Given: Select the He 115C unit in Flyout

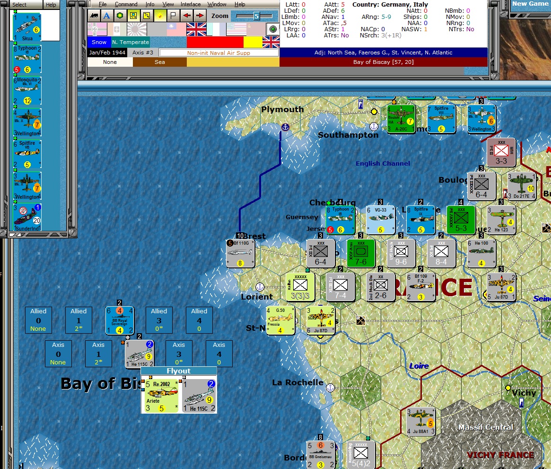Looking at the screenshot, I should [x=199, y=396].
